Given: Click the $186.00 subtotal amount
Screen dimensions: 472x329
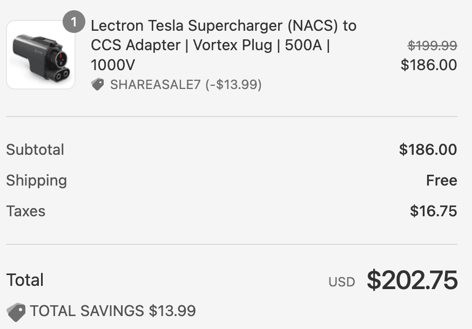Looking at the screenshot, I should [x=428, y=149].
